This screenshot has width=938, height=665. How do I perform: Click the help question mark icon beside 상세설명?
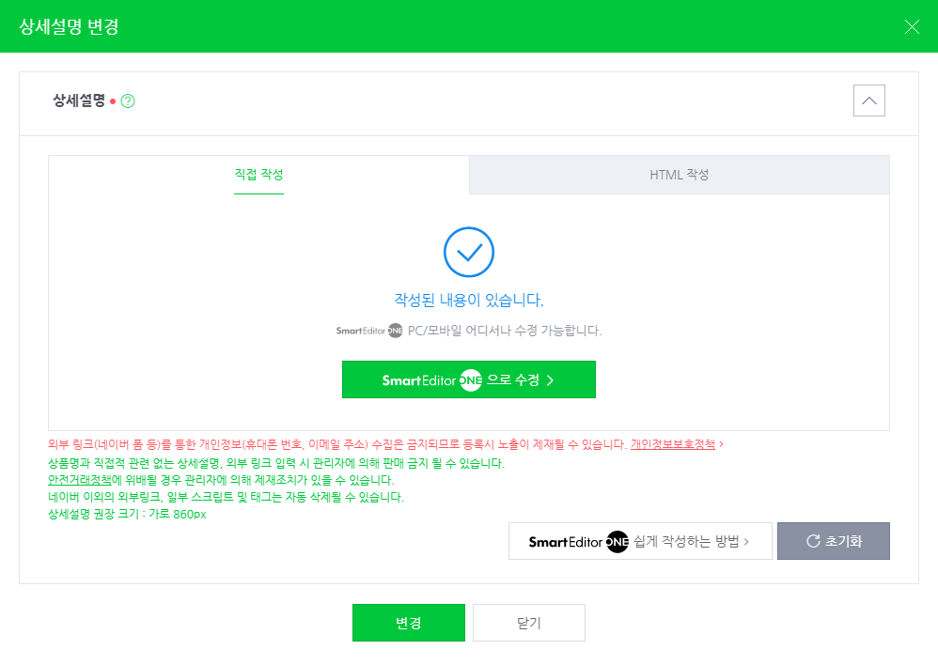tap(128, 101)
